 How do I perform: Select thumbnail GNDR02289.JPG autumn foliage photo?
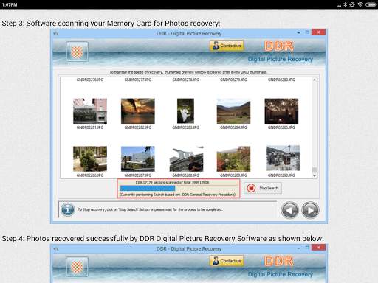(x=233, y=158)
